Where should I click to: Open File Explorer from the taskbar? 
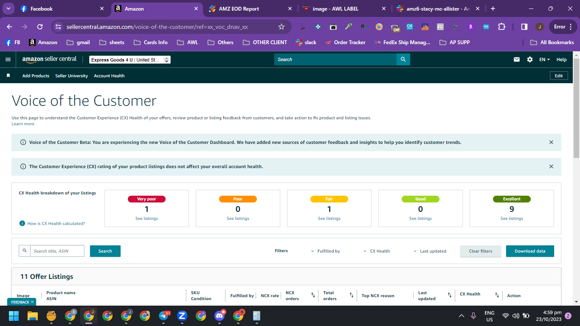(33, 316)
